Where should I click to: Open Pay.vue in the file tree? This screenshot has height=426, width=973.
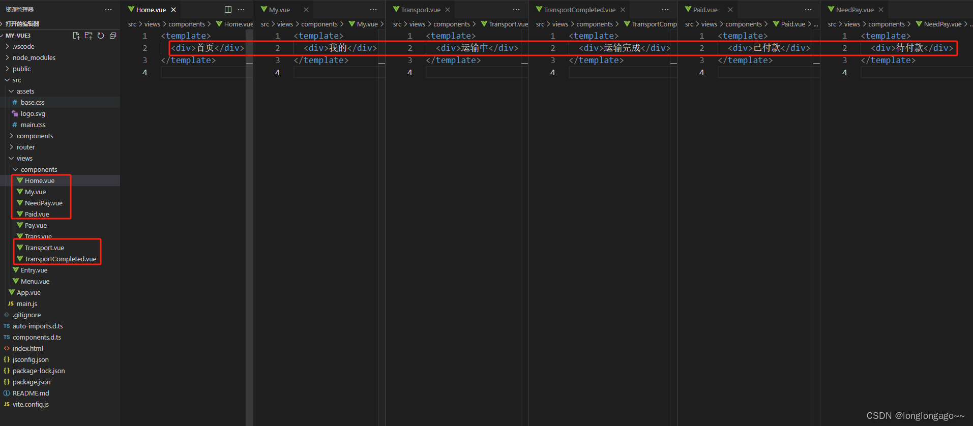click(60, 225)
